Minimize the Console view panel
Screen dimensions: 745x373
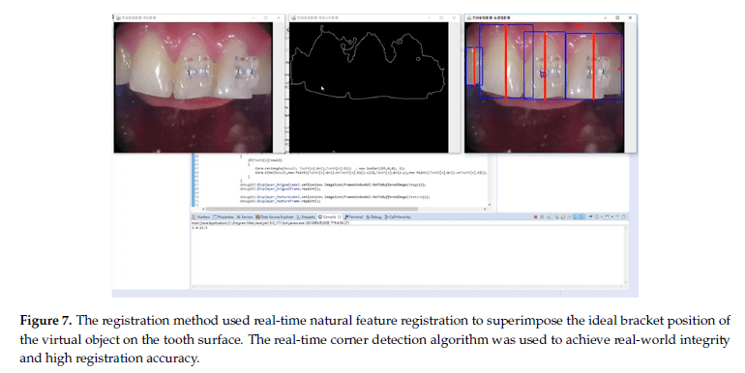click(617, 216)
